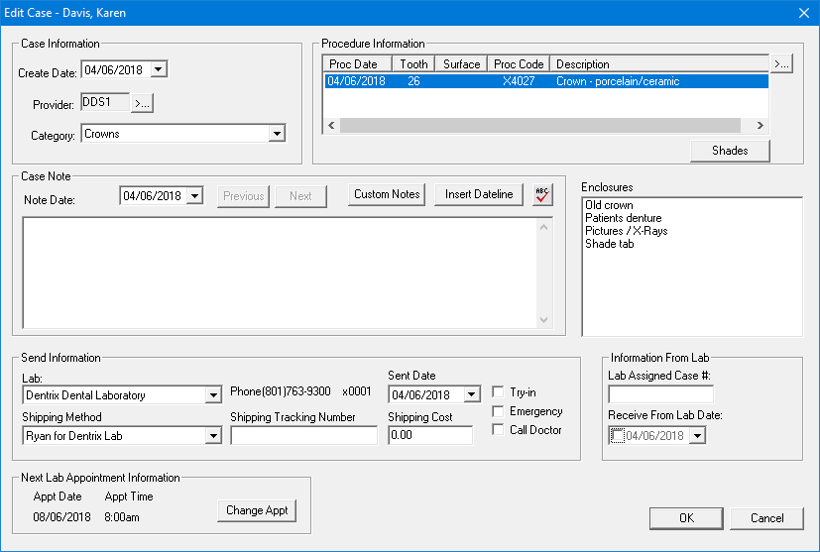Viewport: 820px width, 552px height.
Task: Click the Shipping Tracking Number field
Action: tap(303, 436)
